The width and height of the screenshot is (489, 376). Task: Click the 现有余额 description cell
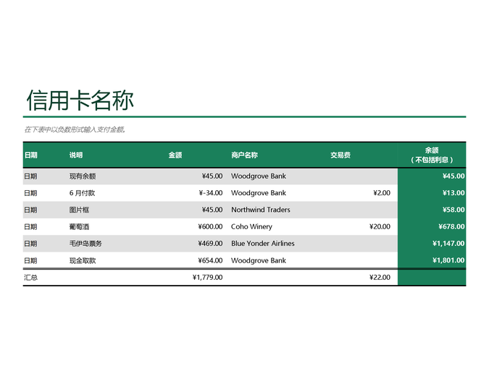[83, 176]
